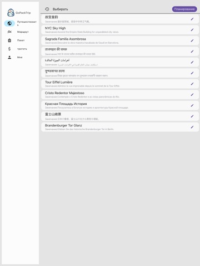The width and height of the screenshot is (200, 266).
Task: Open the Sagrada Familia Asombrosa entry
Action: (120, 40)
